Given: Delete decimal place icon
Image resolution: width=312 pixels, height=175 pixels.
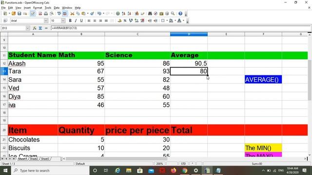Looking at the screenshot, I should (142, 20).
